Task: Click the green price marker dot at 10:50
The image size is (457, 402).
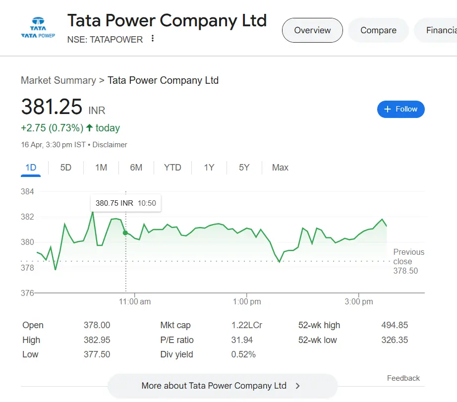Action: (x=125, y=232)
